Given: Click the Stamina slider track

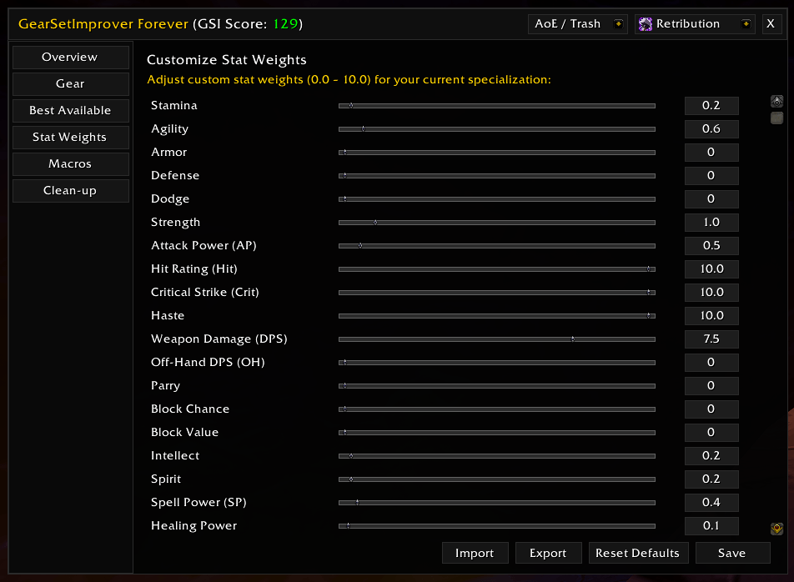Looking at the screenshot, I should (497, 106).
